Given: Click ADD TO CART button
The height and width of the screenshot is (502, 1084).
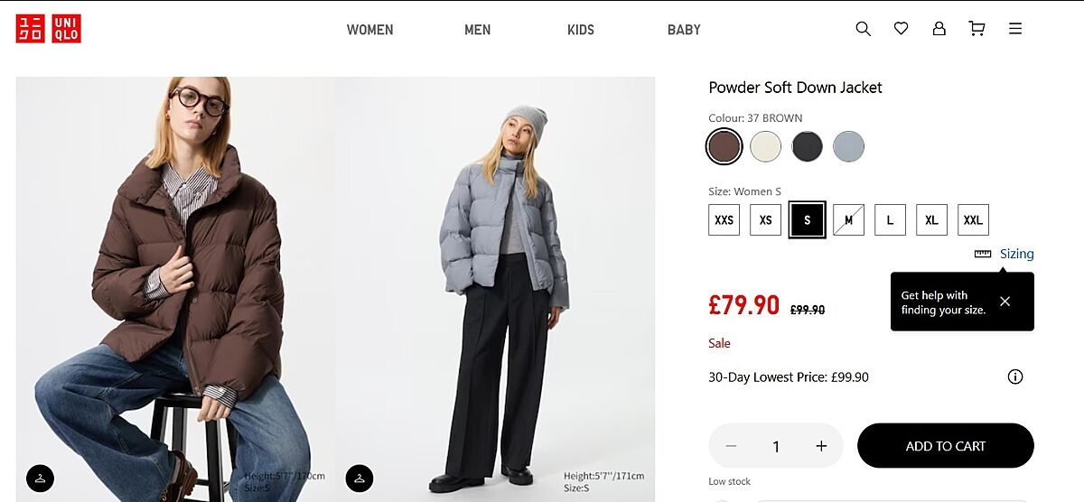Looking at the screenshot, I should pyautogui.click(x=945, y=446).
